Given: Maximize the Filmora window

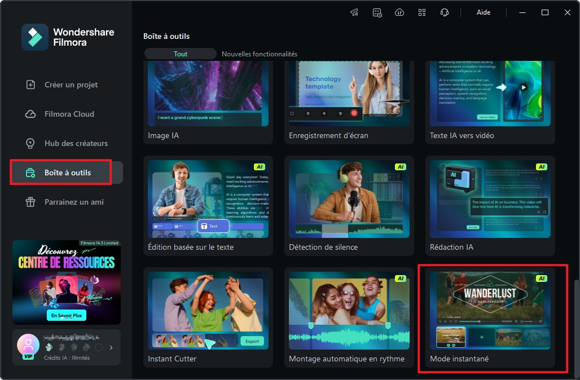Looking at the screenshot, I should point(545,12).
